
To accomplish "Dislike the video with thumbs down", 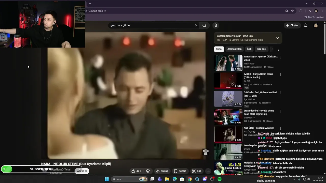I will point(148,171).
